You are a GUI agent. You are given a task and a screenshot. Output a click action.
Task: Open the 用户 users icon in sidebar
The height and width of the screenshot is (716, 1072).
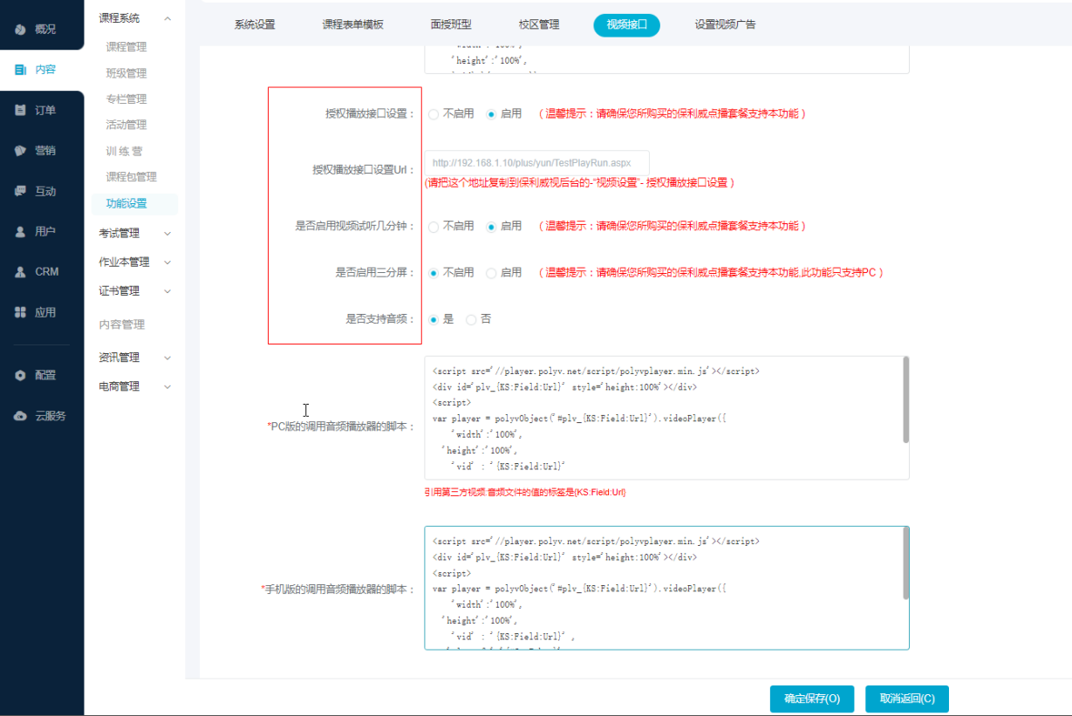[x=21, y=232]
